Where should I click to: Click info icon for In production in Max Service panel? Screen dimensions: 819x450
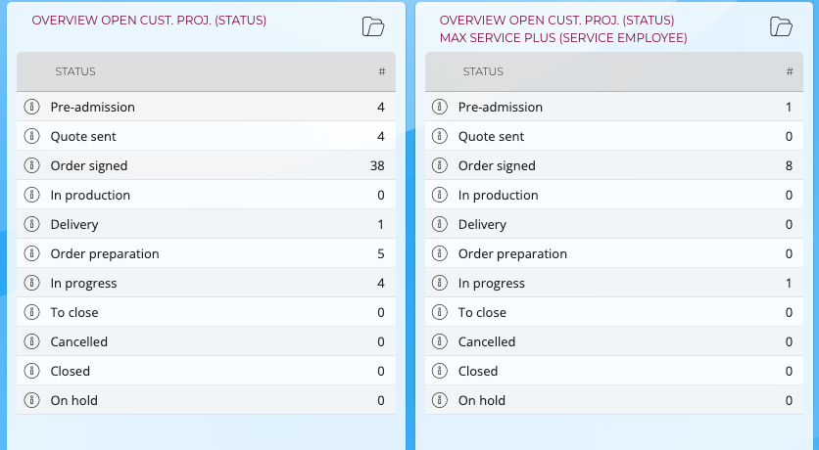(440, 195)
